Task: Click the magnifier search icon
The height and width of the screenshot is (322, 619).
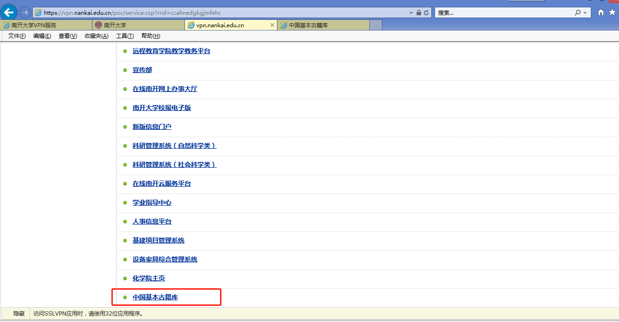Action: [578, 12]
